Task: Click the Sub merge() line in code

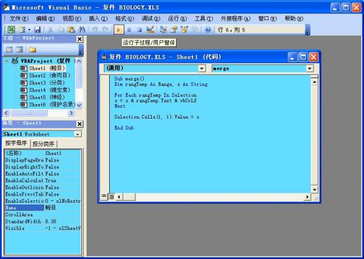Action: [x=129, y=79]
